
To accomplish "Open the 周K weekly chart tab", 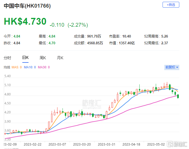I will [x=43, y=58].
